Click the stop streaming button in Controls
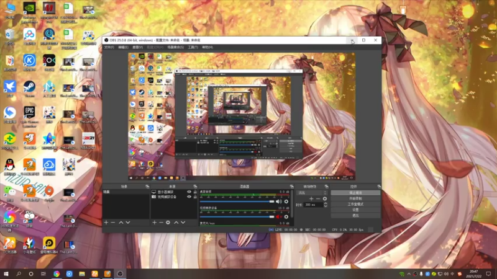 (x=355, y=193)
